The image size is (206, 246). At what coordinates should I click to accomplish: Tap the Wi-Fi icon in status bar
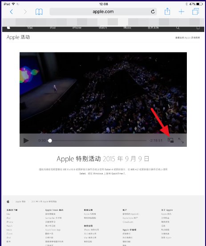[13, 4]
